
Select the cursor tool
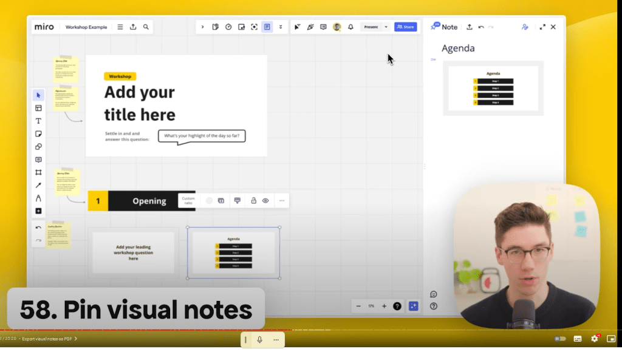point(38,95)
